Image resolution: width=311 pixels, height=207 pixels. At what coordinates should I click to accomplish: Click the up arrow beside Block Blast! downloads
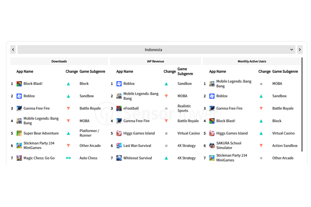click(x=68, y=84)
